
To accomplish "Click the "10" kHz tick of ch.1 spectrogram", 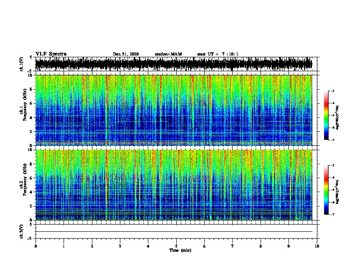I will (x=31, y=75).
